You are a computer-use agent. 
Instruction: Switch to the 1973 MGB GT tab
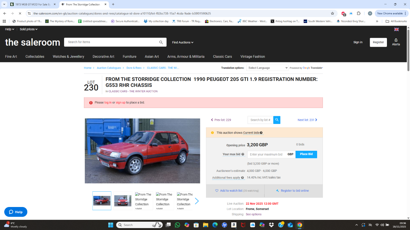coord(30,4)
